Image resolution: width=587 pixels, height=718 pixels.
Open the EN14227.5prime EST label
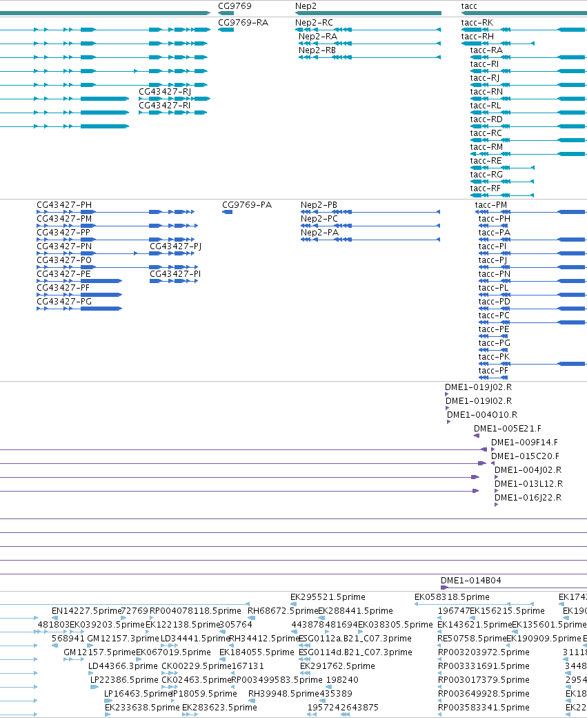point(86,610)
